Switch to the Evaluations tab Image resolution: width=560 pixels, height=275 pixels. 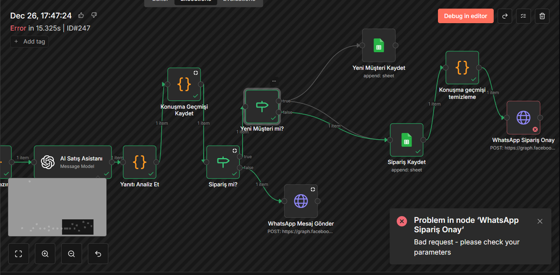[x=239, y=1]
